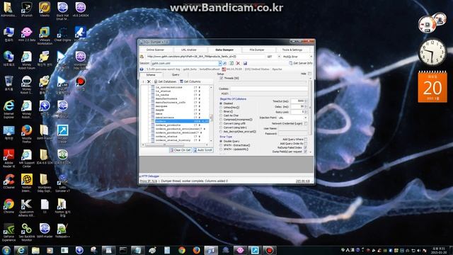Viewport: 453px width, 255px height.
Task: Select Unhex(Hex()) radio option
Action: (x=221, y=107)
